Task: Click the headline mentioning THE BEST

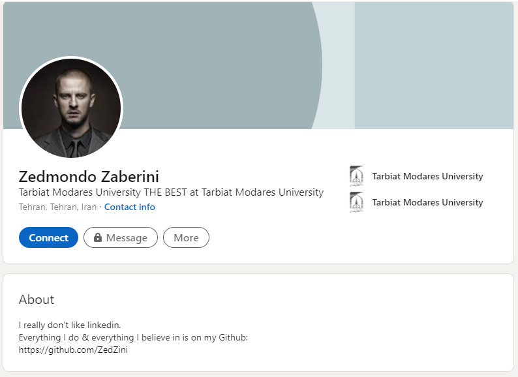Action: tap(171, 192)
